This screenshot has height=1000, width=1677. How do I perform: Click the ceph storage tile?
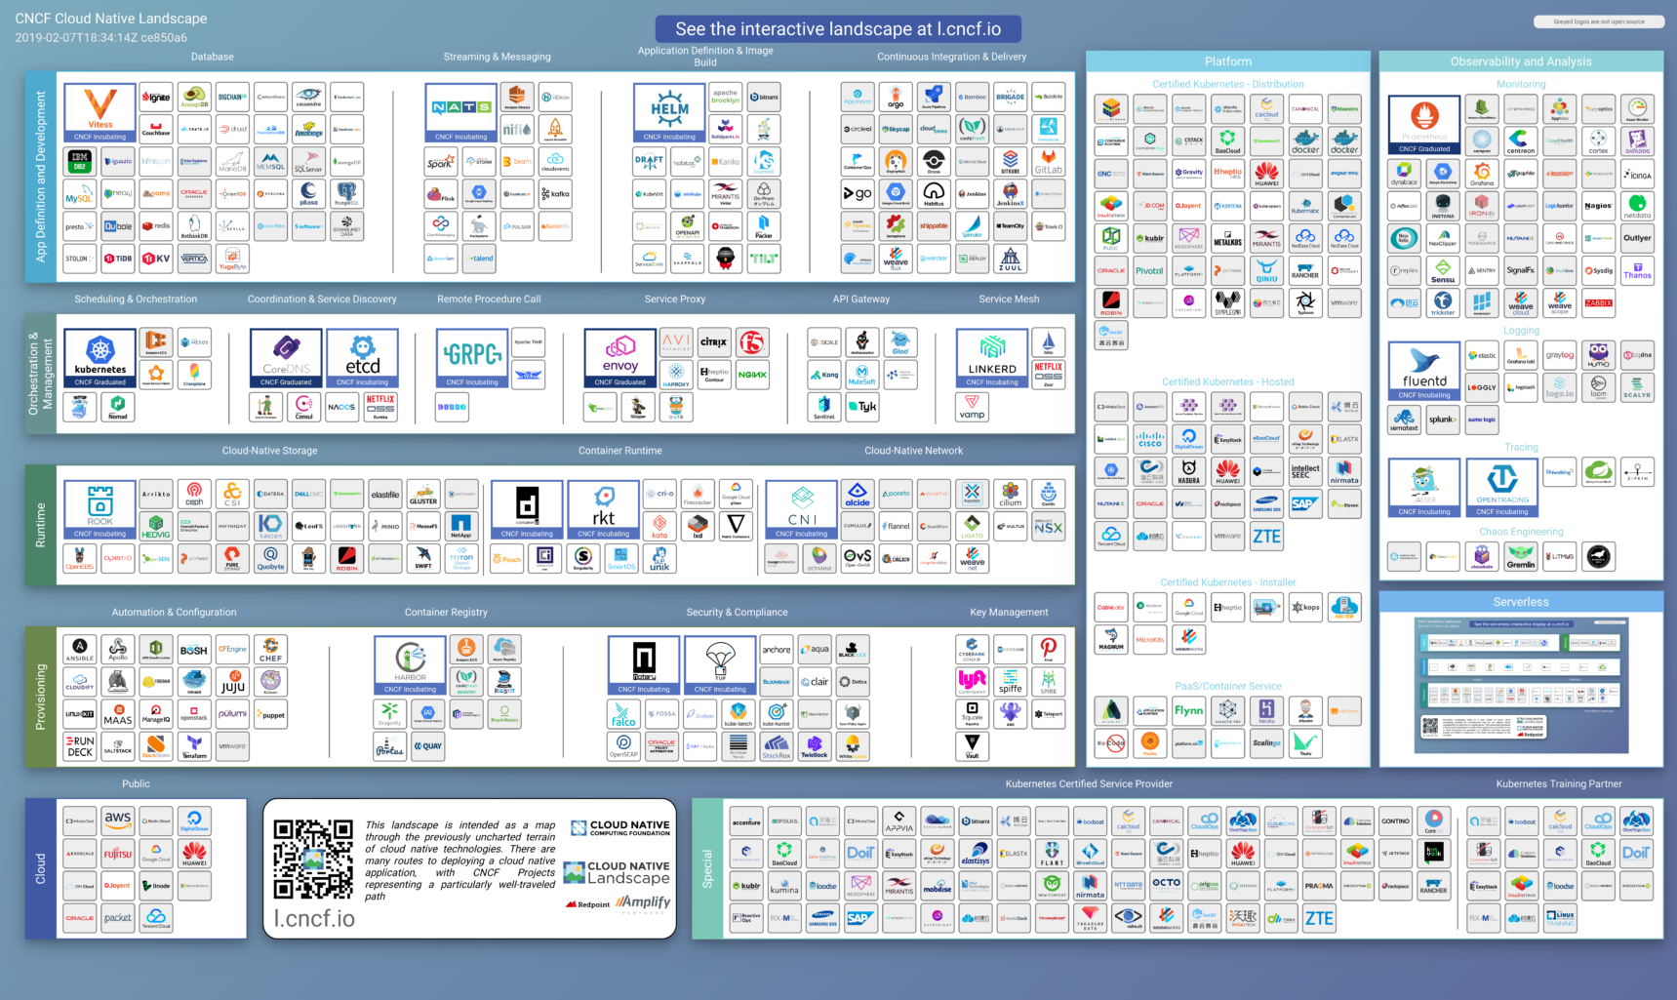[x=194, y=494]
